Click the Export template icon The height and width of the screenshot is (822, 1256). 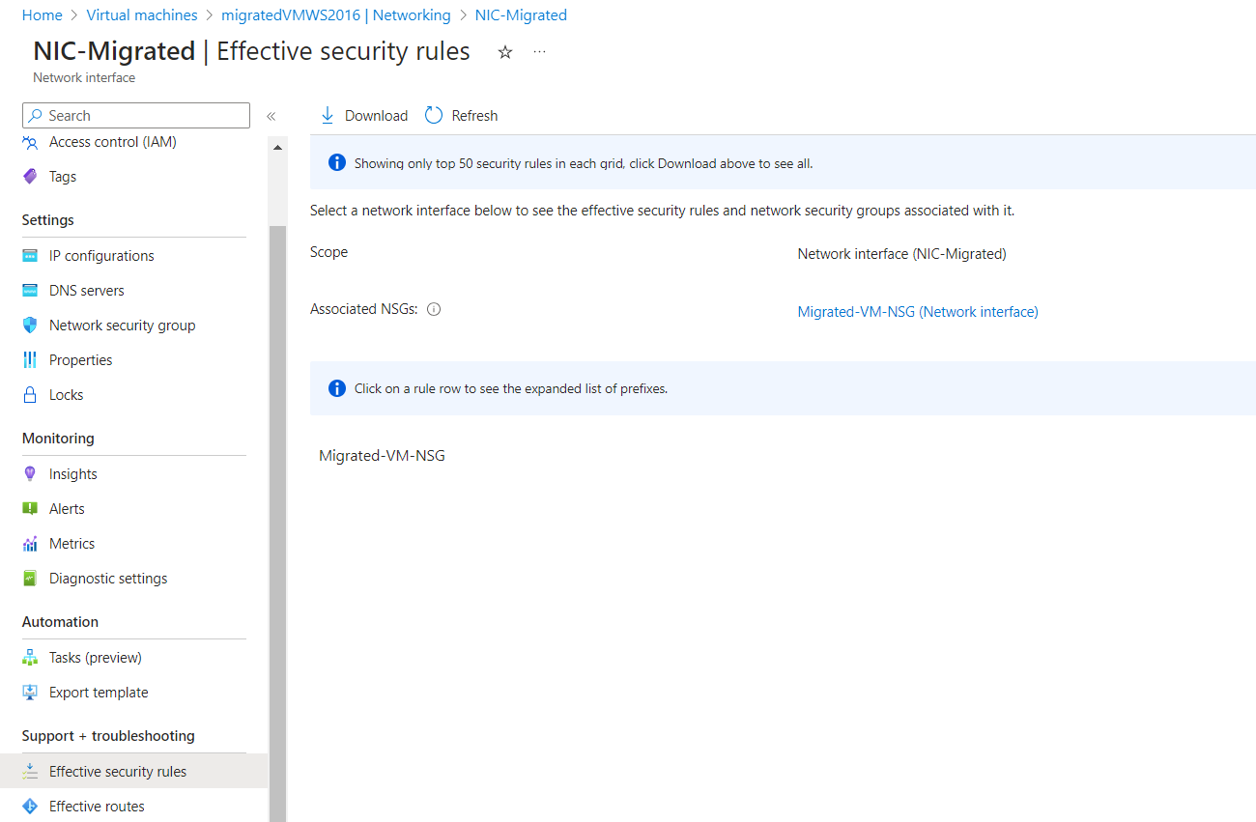point(30,693)
